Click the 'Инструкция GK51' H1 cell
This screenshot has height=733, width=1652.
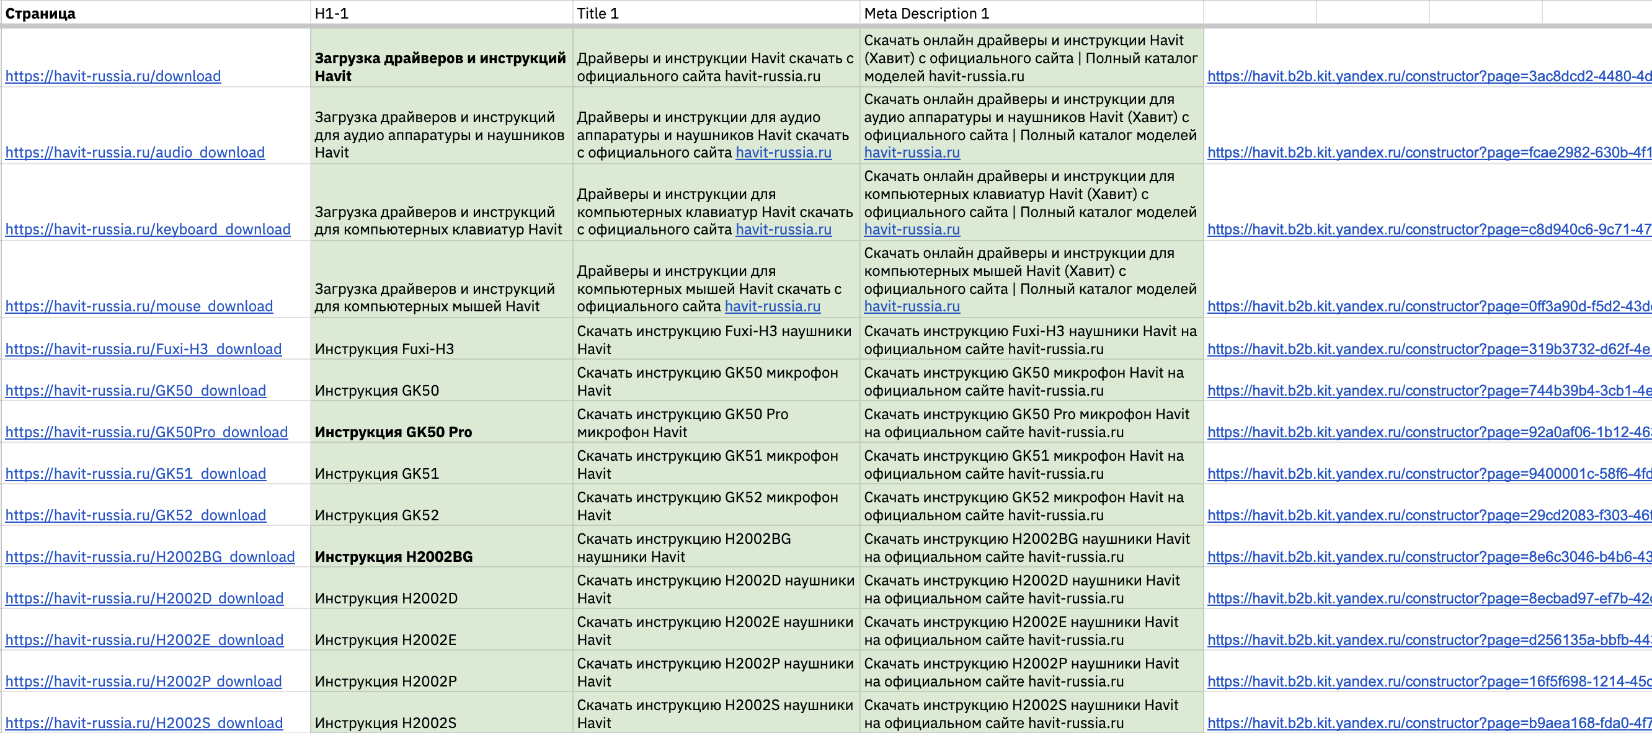[442, 464]
